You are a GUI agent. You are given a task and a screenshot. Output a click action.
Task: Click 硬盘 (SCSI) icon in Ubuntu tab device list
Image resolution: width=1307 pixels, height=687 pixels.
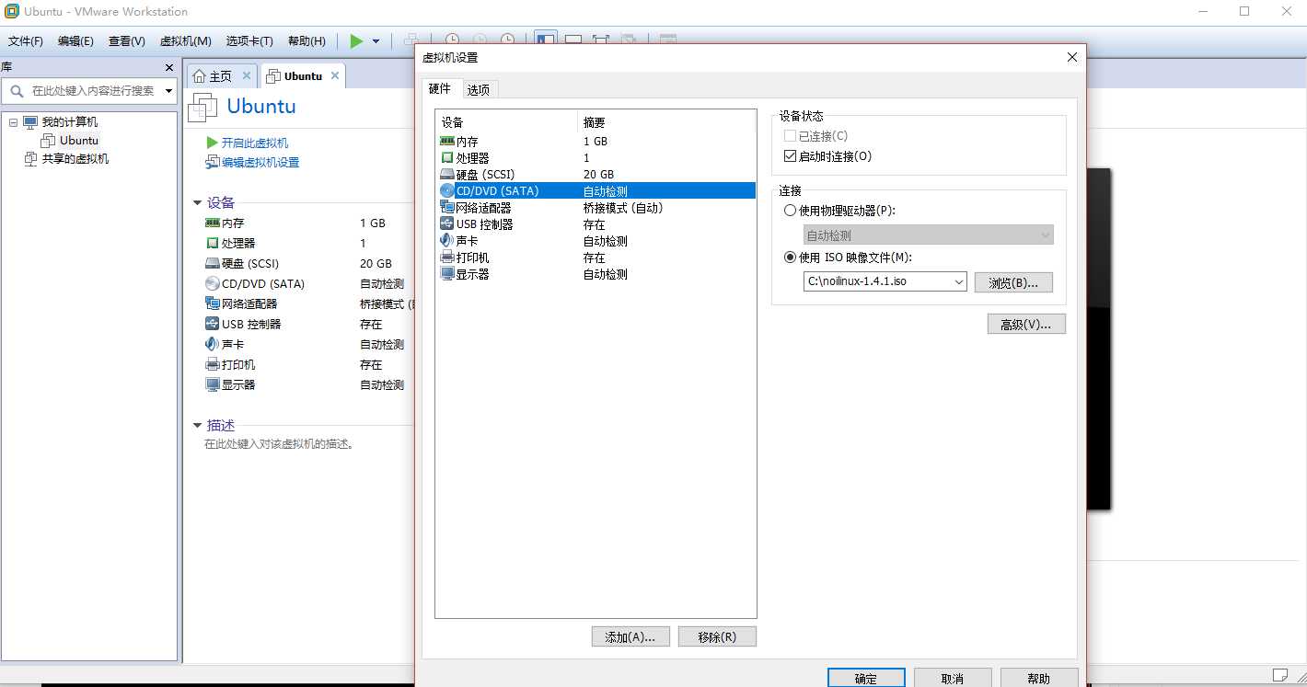tap(213, 263)
